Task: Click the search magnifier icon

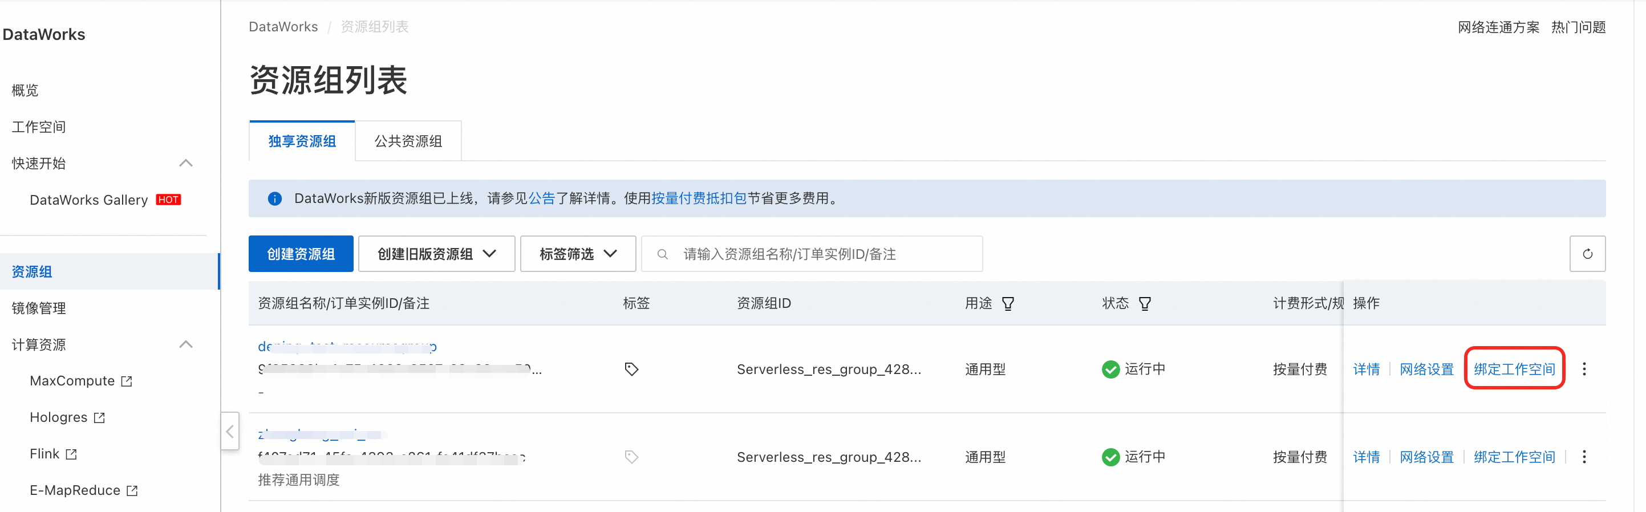Action: pos(663,254)
